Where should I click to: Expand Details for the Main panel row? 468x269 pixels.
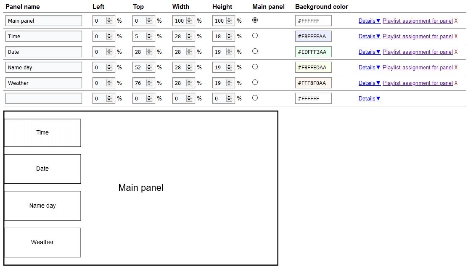pos(370,21)
